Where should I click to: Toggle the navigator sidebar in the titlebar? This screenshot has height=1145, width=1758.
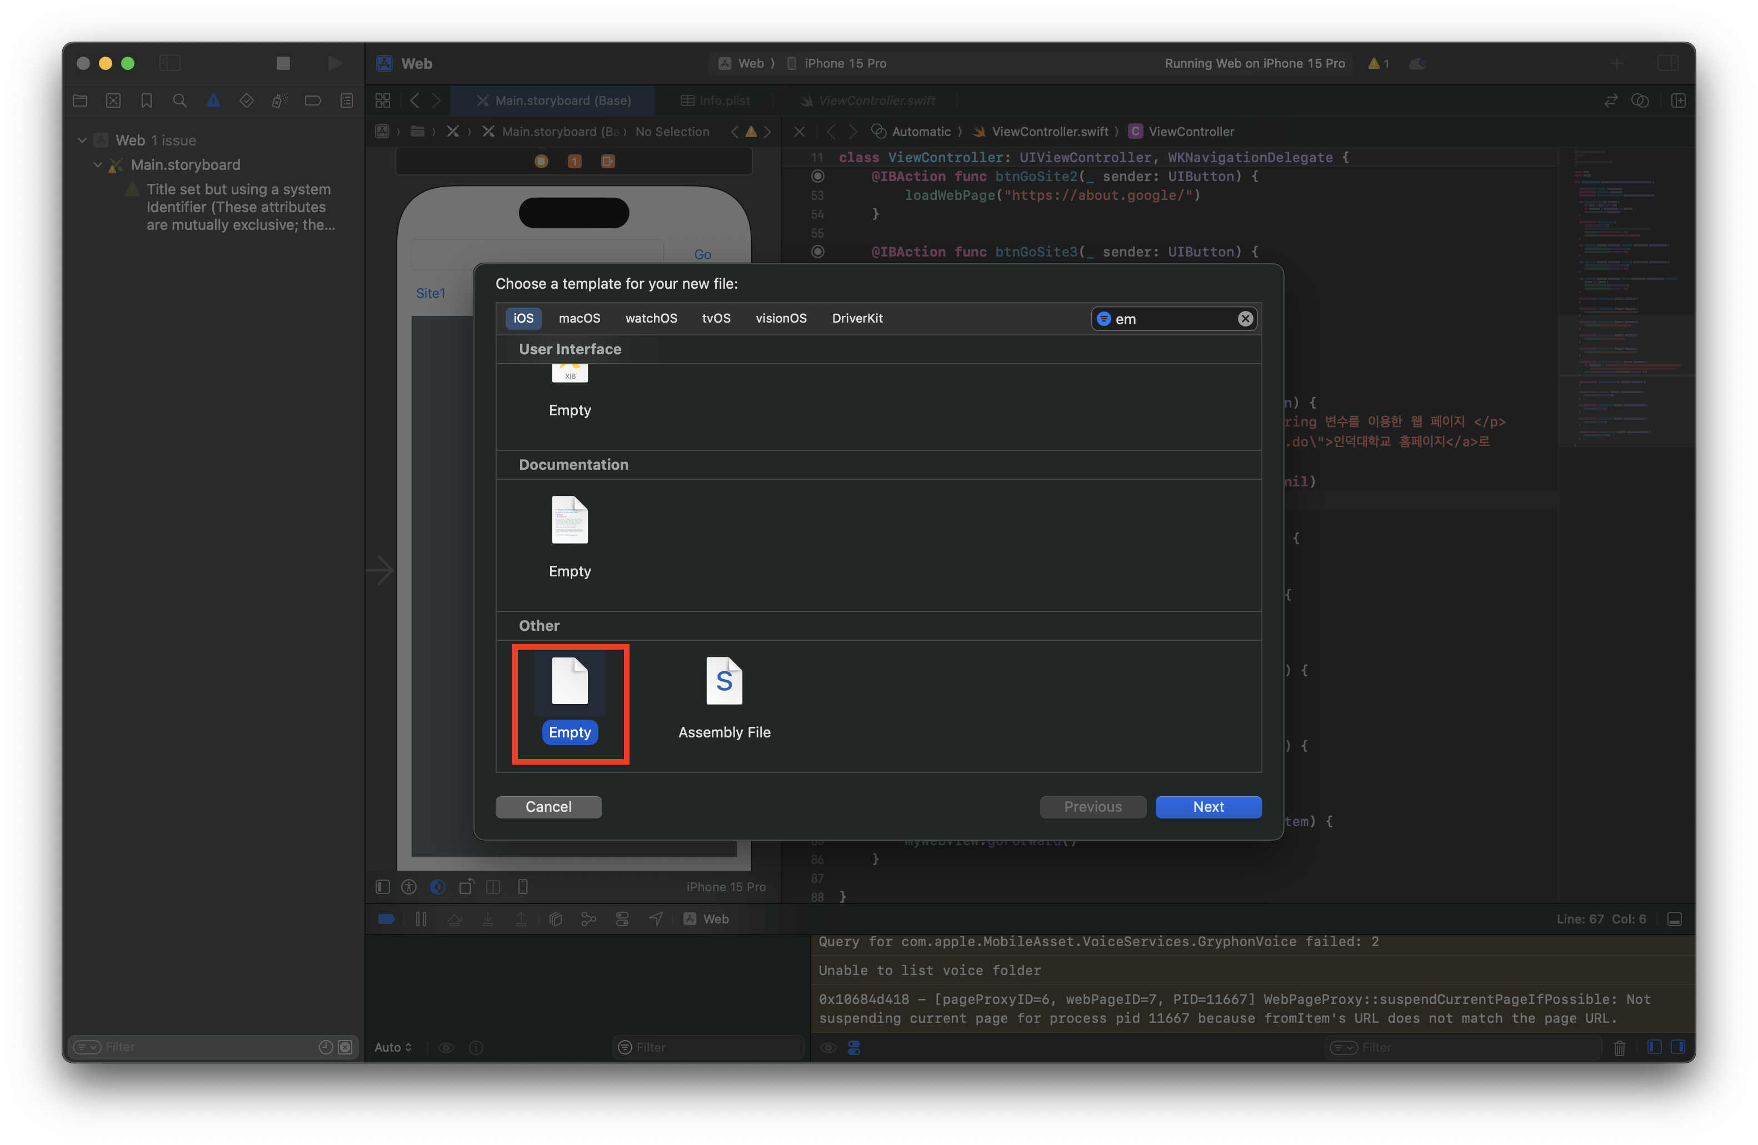click(x=170, y=63)
